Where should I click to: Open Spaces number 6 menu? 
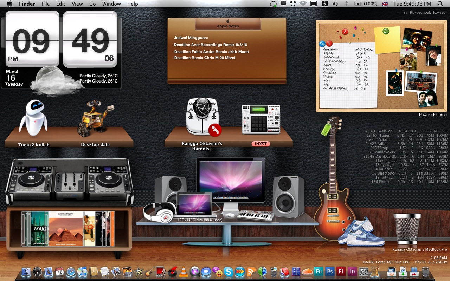click(x=324, y=4)
